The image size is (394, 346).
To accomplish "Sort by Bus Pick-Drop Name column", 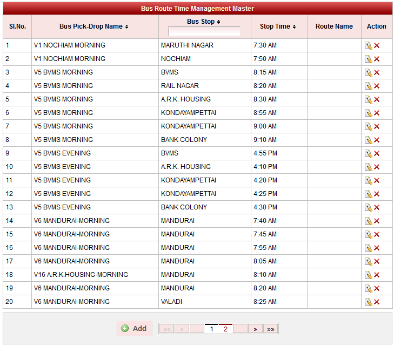I will (x=94, y=26).
